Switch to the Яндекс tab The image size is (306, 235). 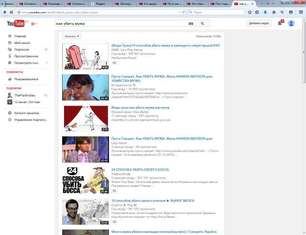pos(100,4)
